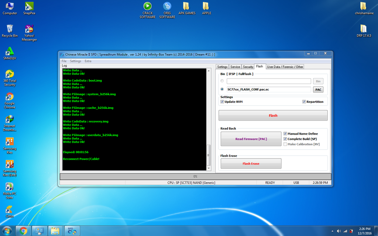This screenshot has height=236, width=378.
Task: Toggle the Update NVM checkbox
Action: 222,102
